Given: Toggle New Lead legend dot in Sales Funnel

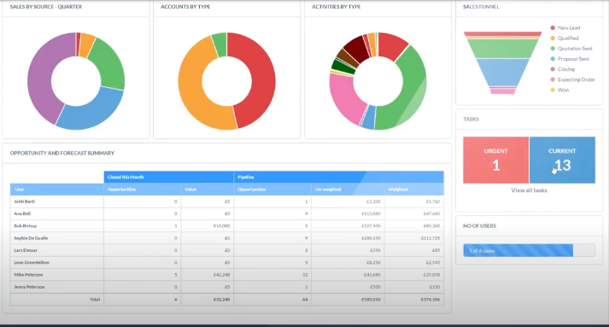Looking at the screenshot, I should click(x=553, y=27).
